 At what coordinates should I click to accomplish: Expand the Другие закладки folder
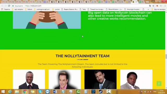point(158,9)
